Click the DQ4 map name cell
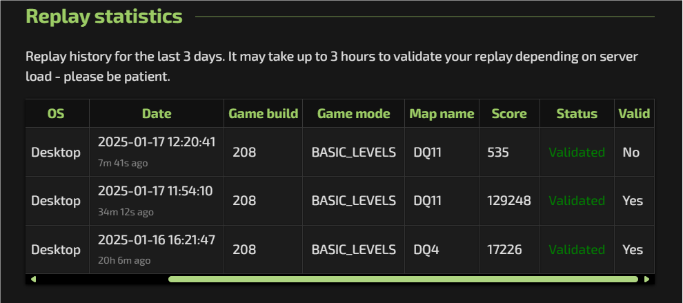 pyautogui.click(x=426, y=250)
